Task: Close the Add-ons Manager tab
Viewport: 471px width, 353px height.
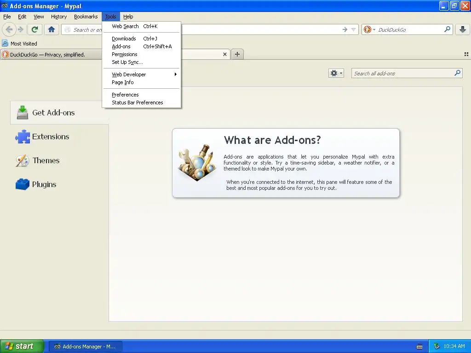Action: point(224,54)
